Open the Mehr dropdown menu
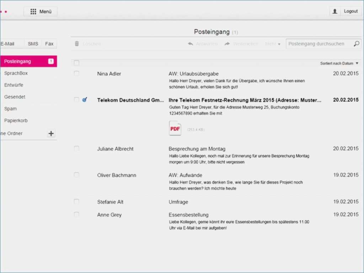 pyautogui.click(x=273, y=44)
